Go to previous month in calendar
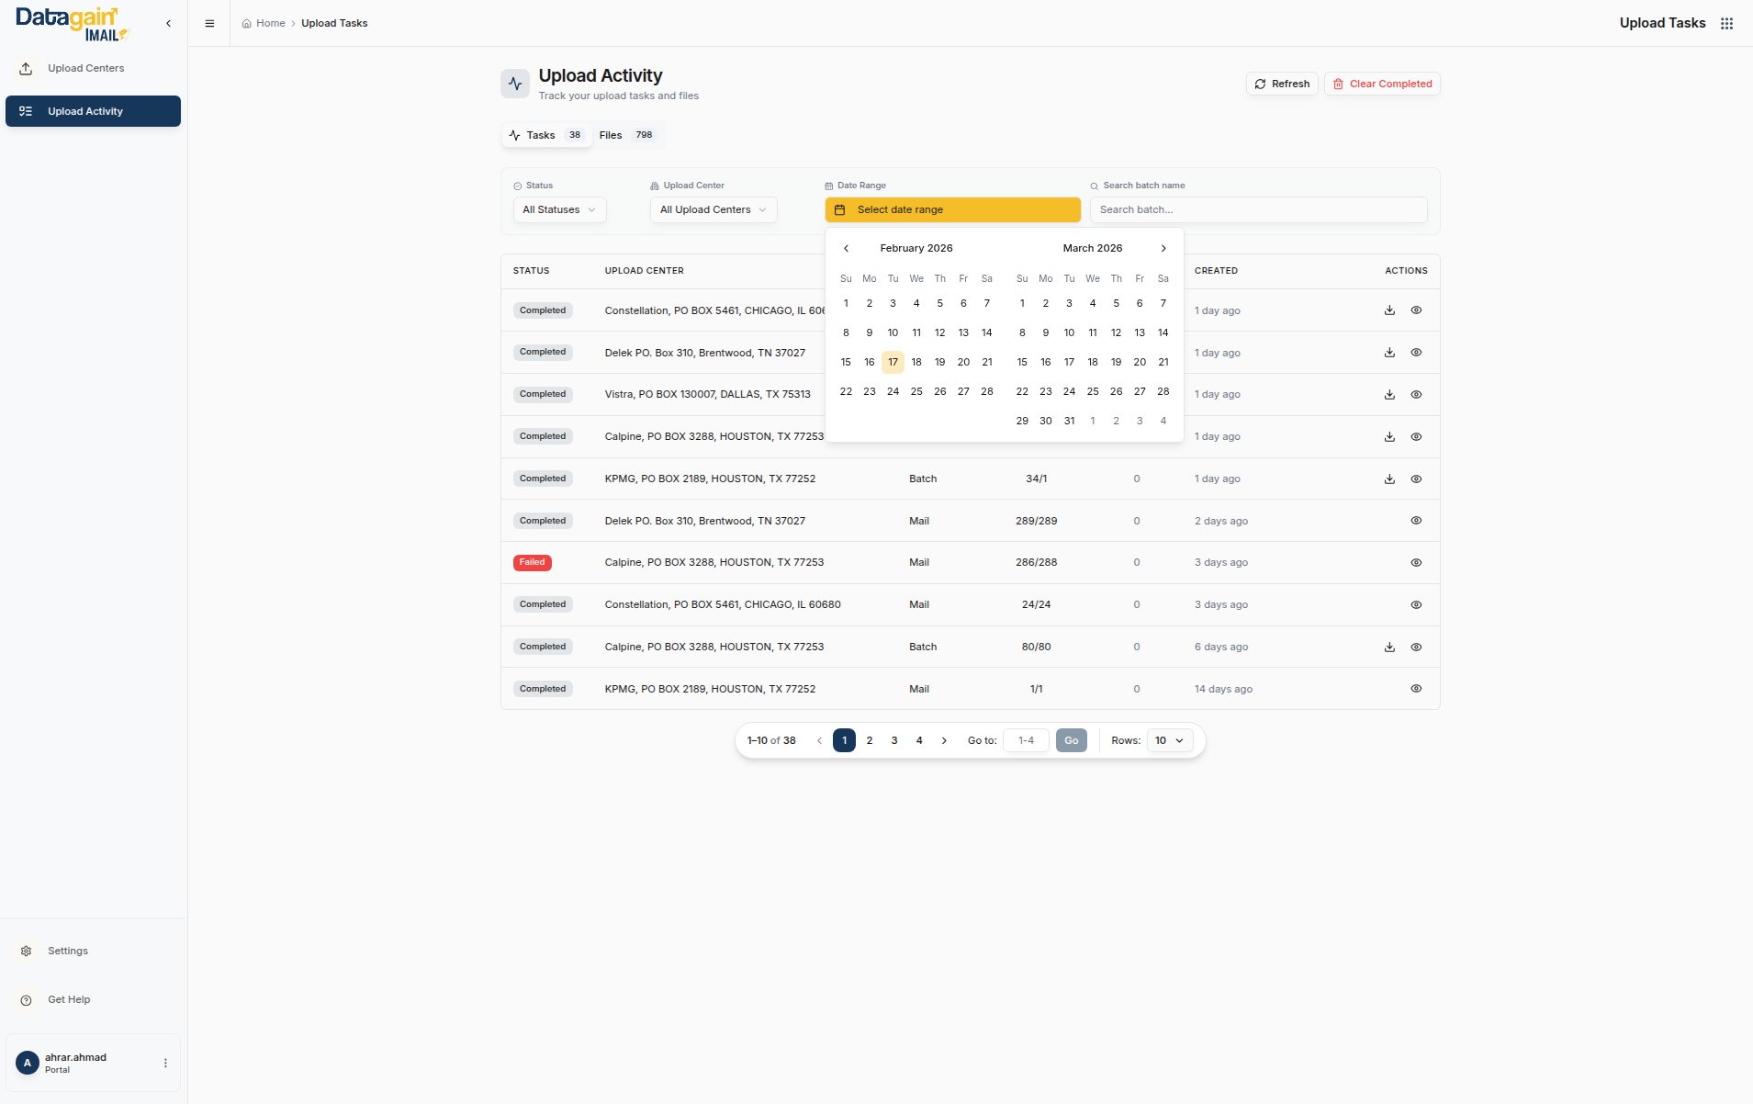This screenshot has width=1753, height=1104. 846,249
